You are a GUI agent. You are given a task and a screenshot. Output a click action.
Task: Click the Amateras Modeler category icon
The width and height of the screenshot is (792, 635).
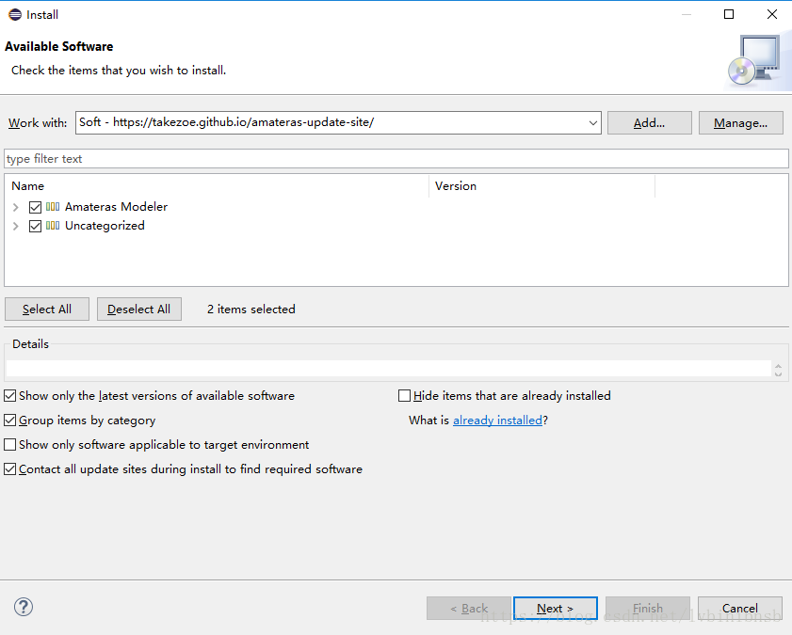point(53,206)
